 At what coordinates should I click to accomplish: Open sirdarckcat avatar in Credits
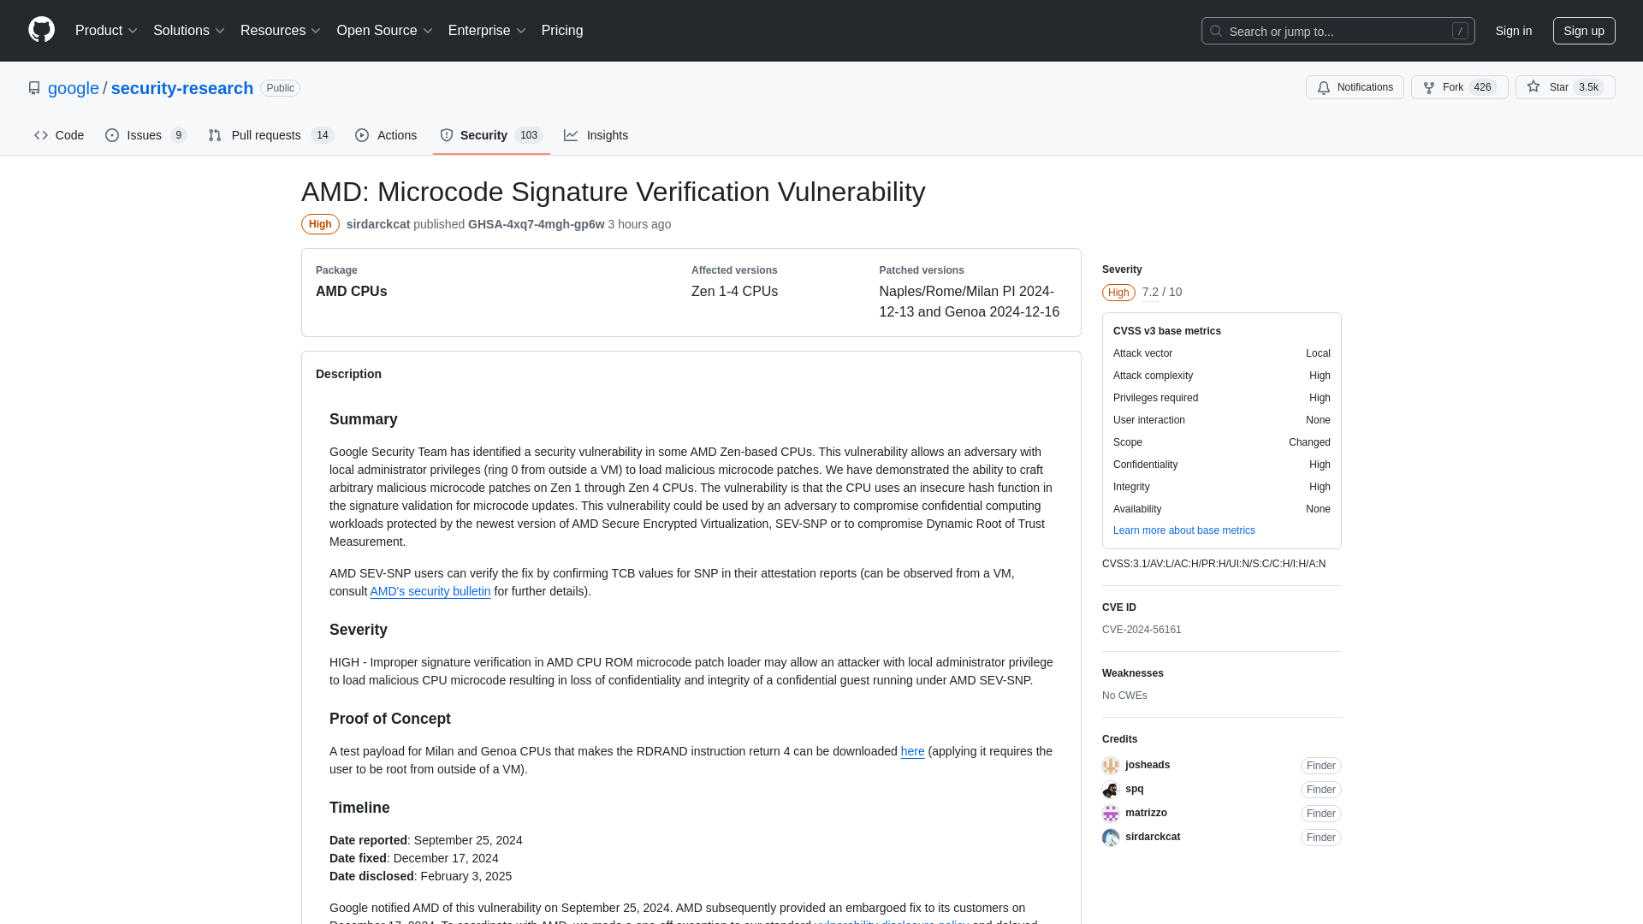pyautogui.click(x=1111, y=838)
